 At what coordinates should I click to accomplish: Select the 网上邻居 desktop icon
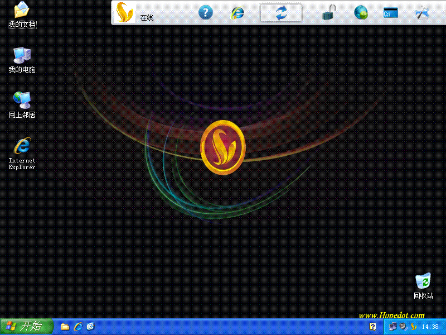click(x=22, y=105)
